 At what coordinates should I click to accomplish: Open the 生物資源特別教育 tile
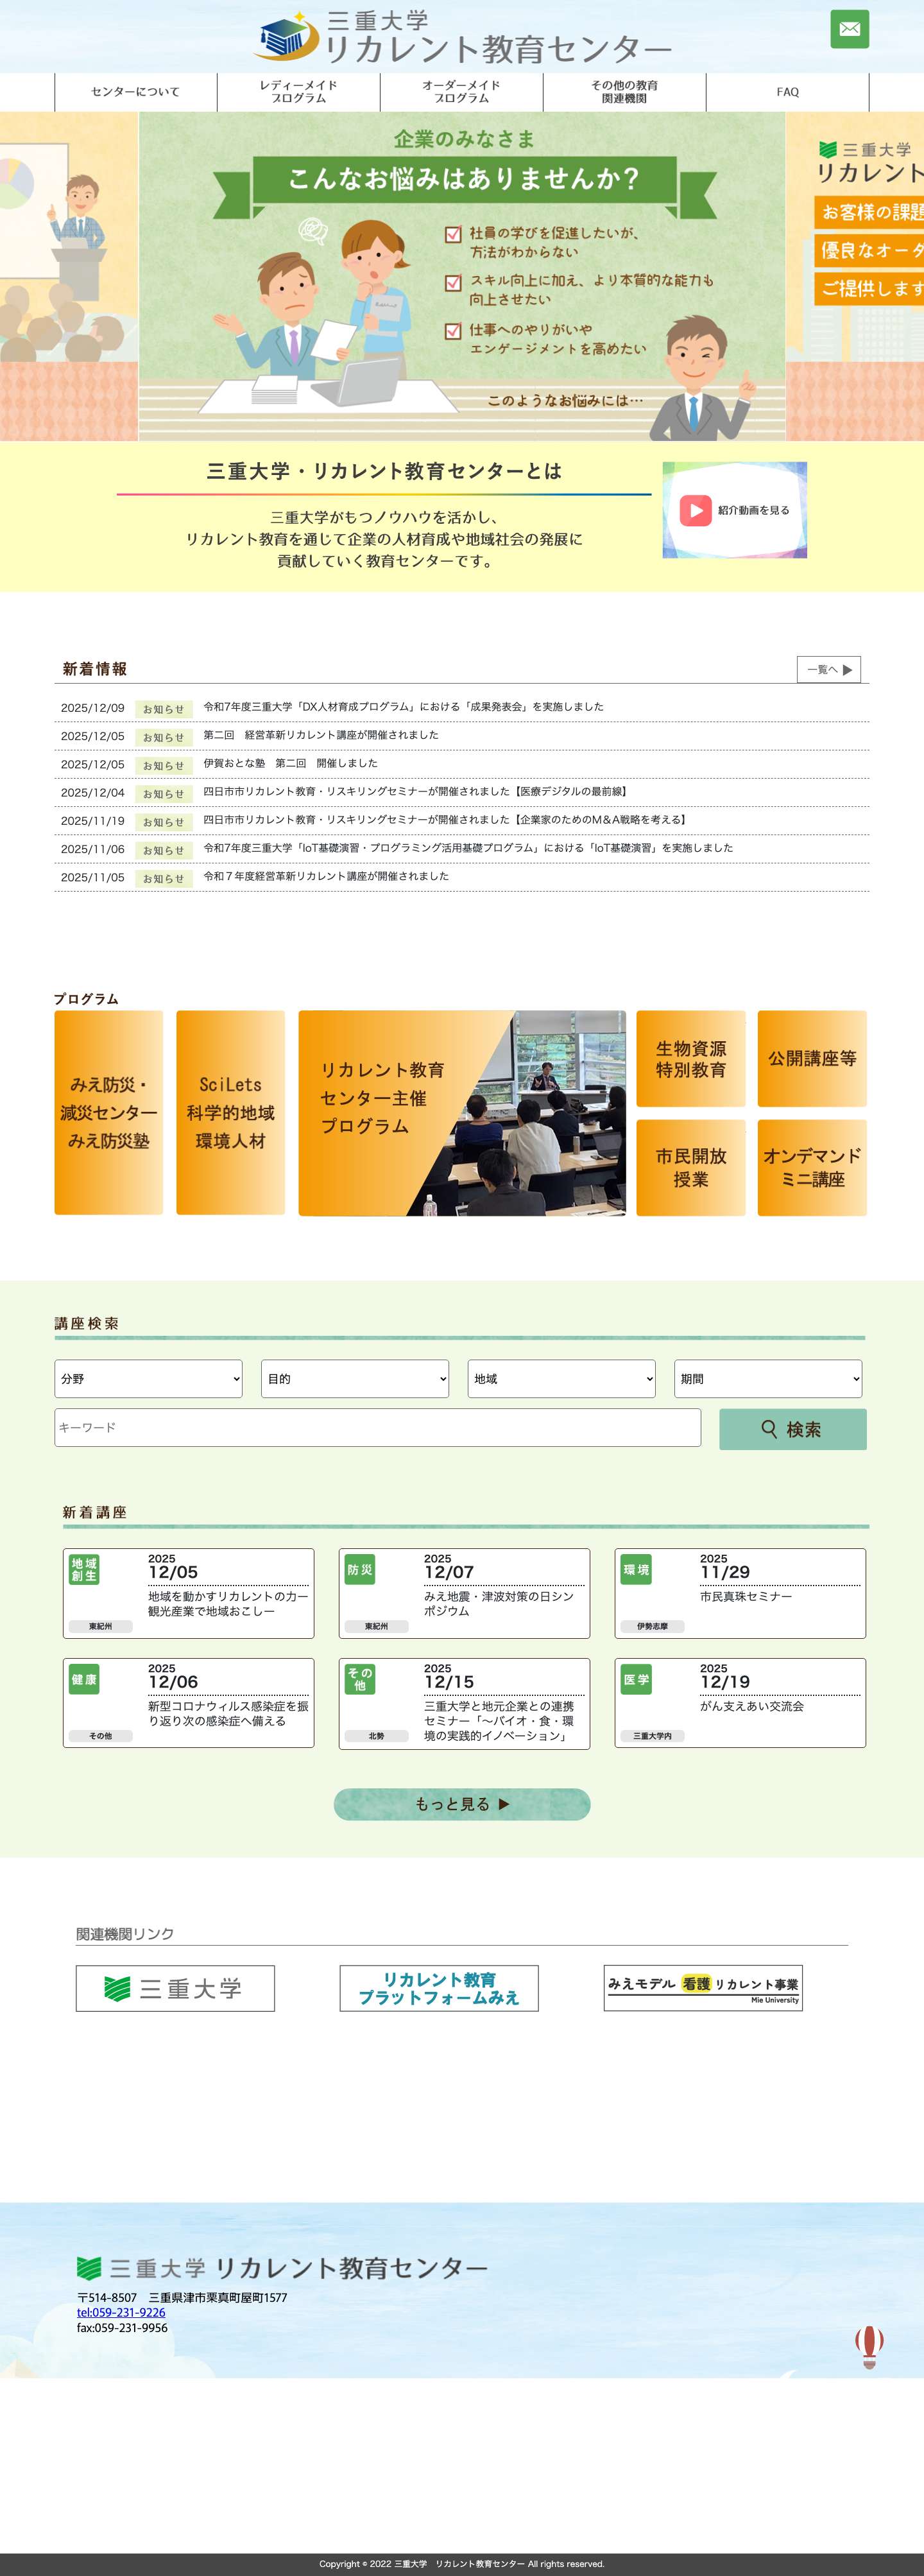[691, 1059]
